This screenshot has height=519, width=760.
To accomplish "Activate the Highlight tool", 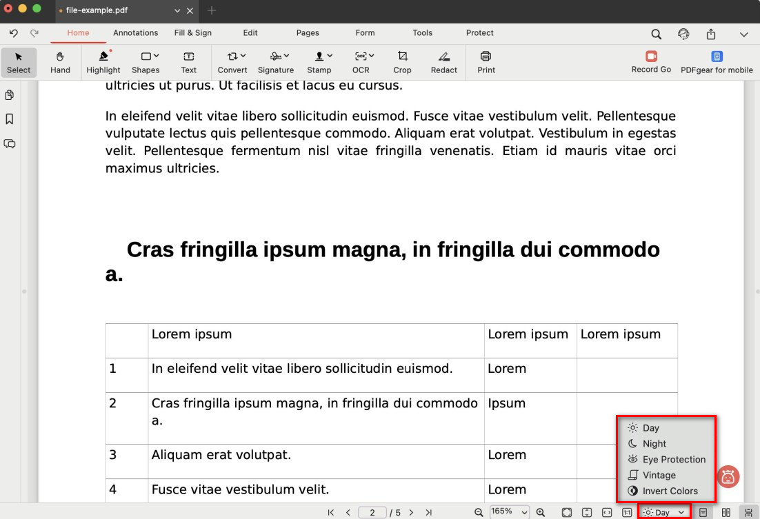I will (x=103, y=61).
